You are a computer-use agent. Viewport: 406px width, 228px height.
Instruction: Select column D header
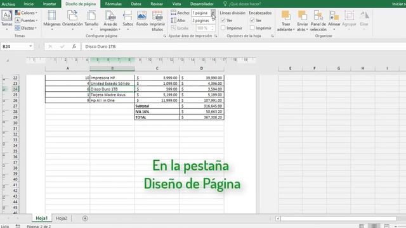[x=202, y=68]
